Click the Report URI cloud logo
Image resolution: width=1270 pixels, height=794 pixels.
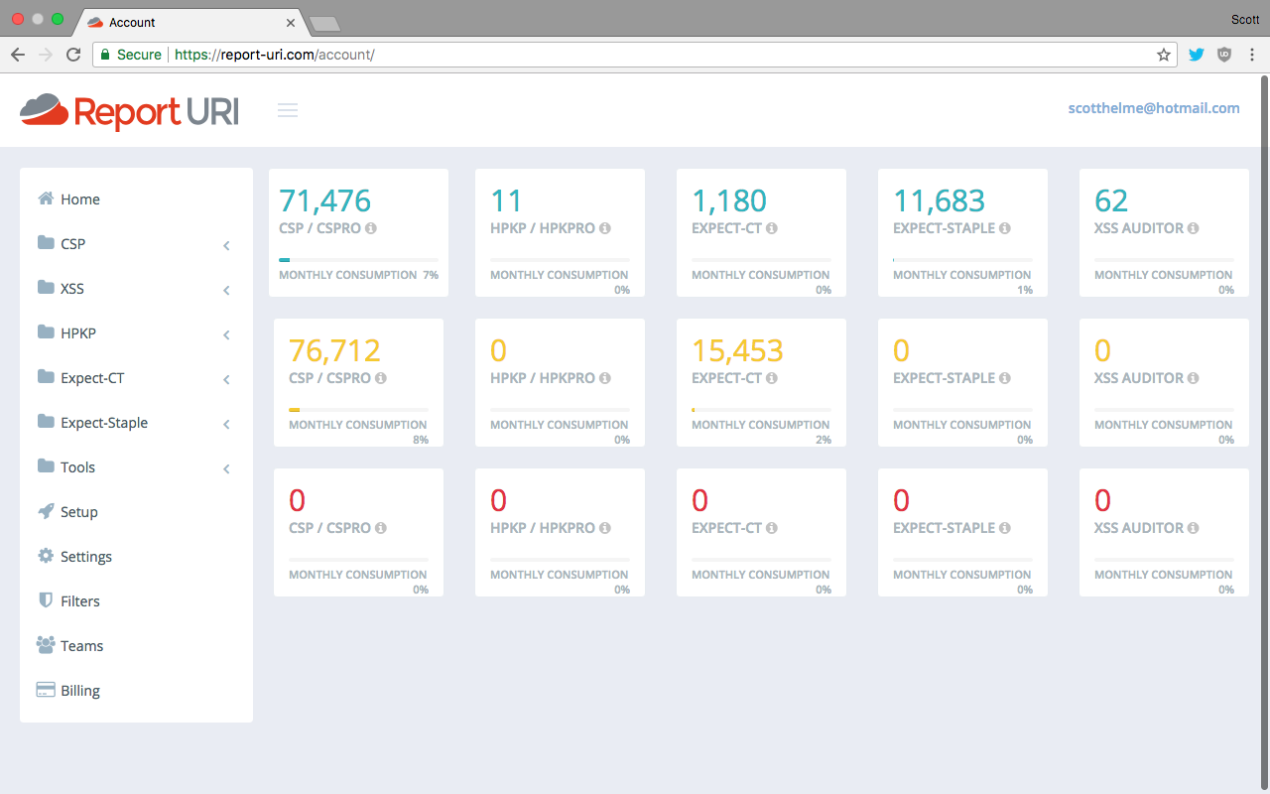click(x=45, y=109)
